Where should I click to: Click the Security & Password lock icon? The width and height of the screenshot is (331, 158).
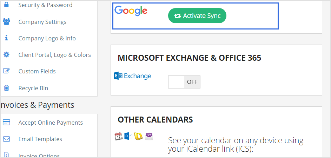pyautogui.click(x=6, y=5)
